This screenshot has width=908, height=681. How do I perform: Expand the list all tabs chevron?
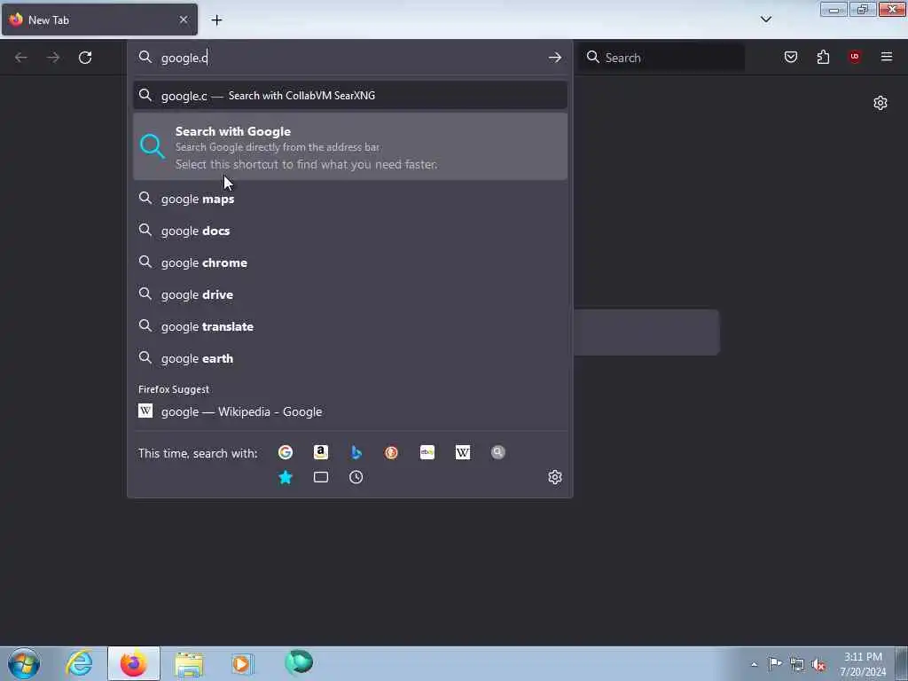coord(765,20)
